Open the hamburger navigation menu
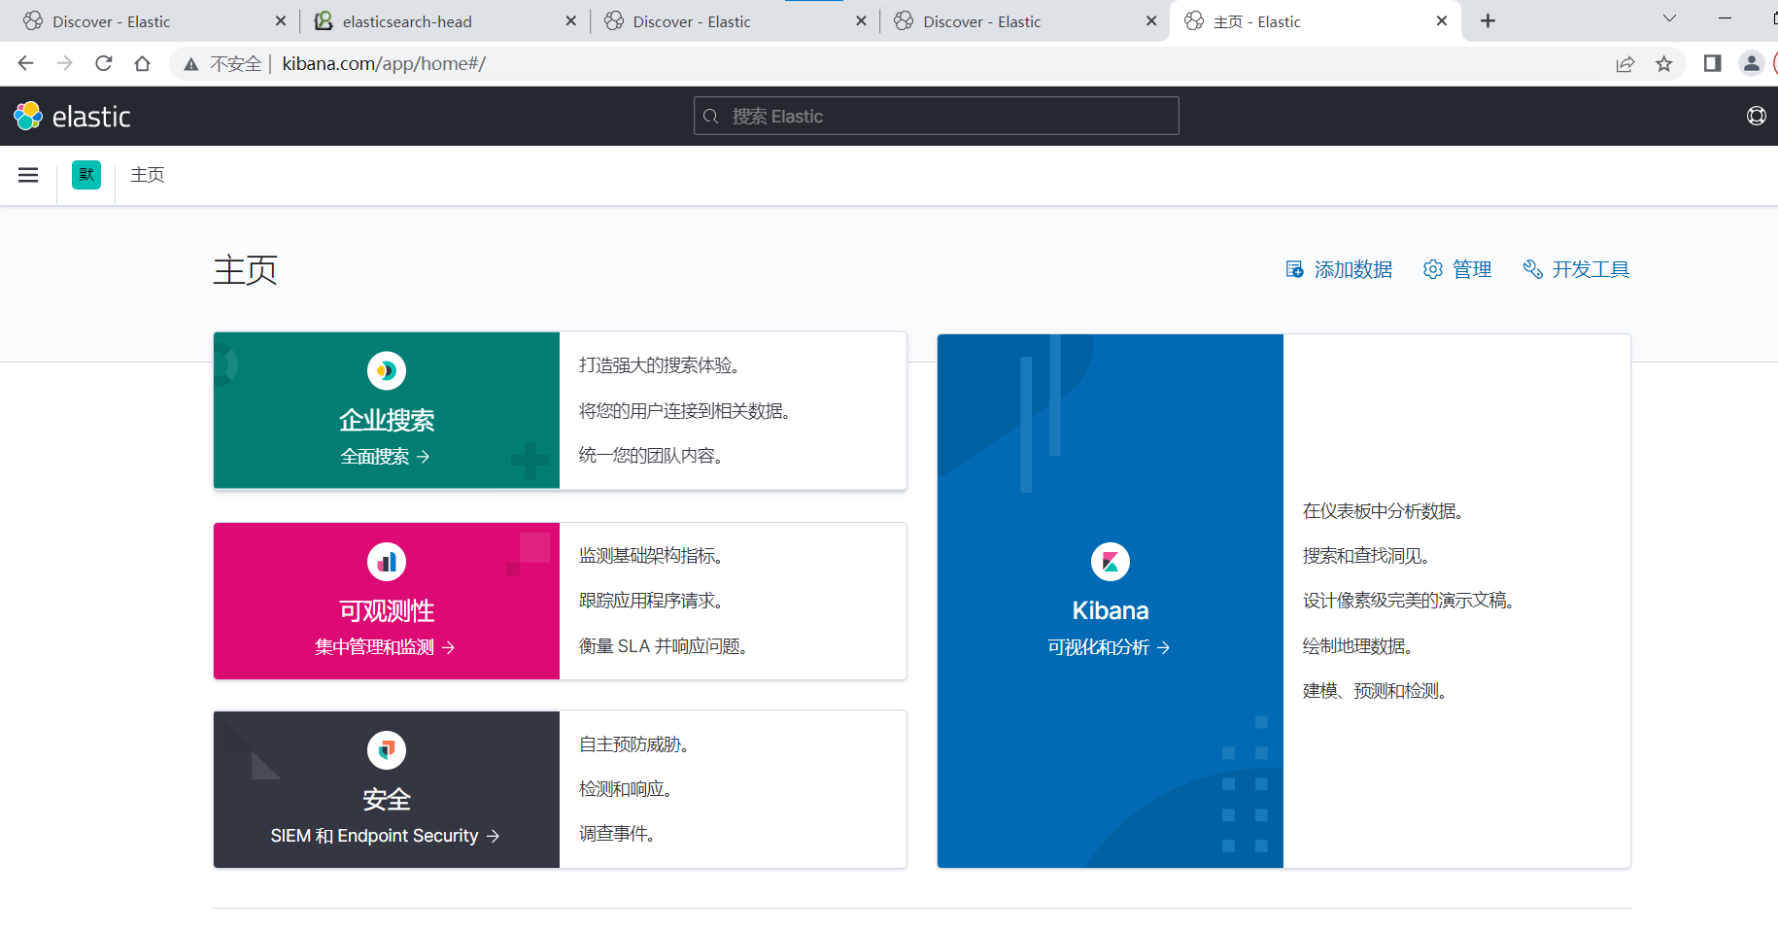The width and height of the screenshot is (1778, 933). (x=28, y=175)
